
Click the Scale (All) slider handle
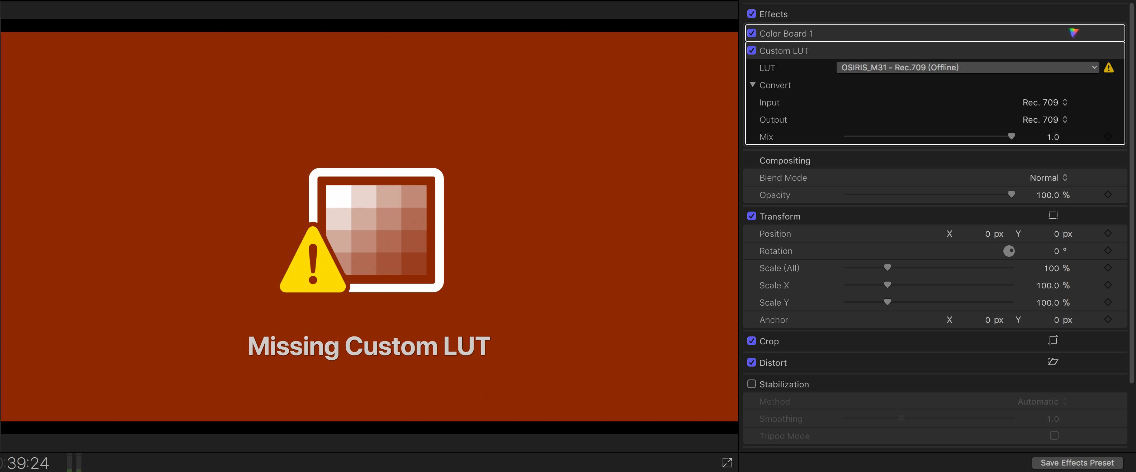tap(887, 267)
